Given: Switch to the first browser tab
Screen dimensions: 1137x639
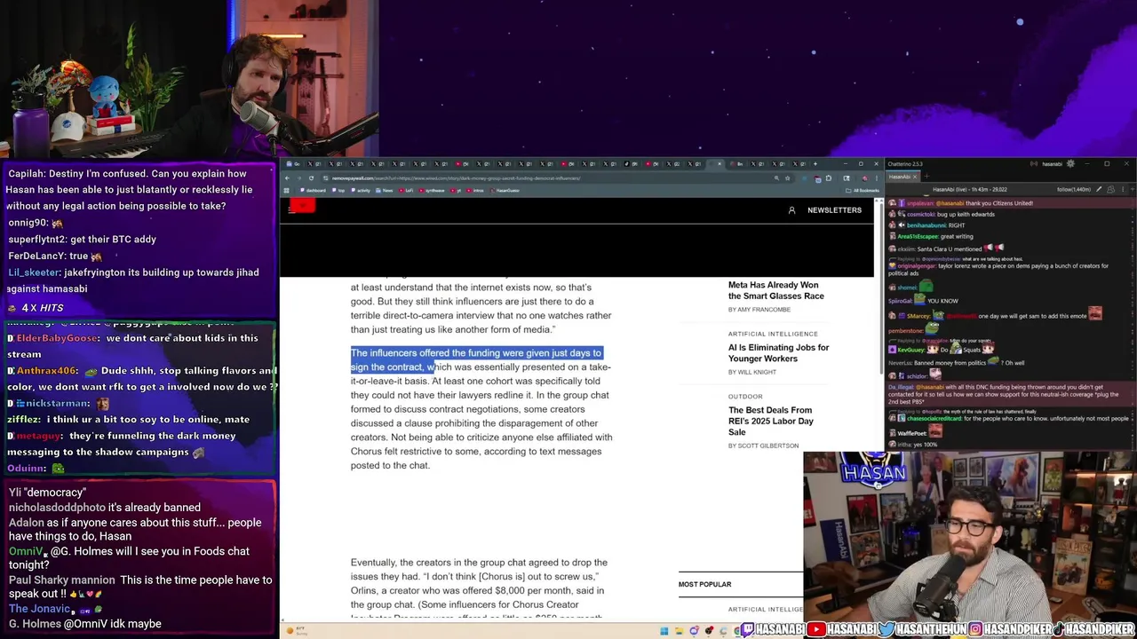Looking at the screenshot, I should [x=295, y=164].
